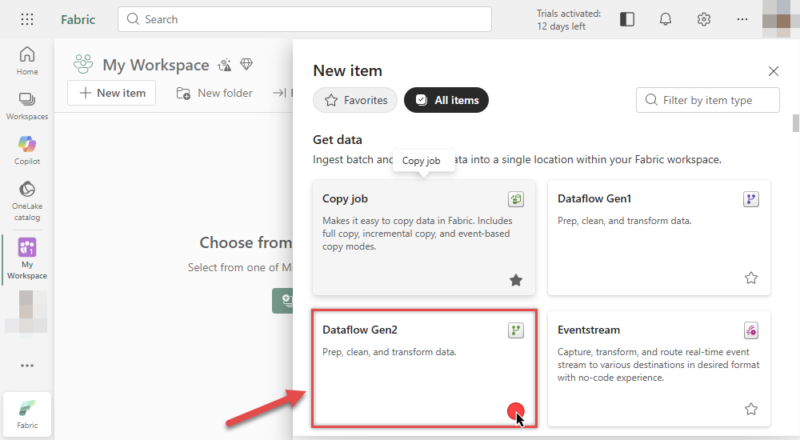Open Workspaces in the left navigation
The image size is (800, 440).
point(27,106)
